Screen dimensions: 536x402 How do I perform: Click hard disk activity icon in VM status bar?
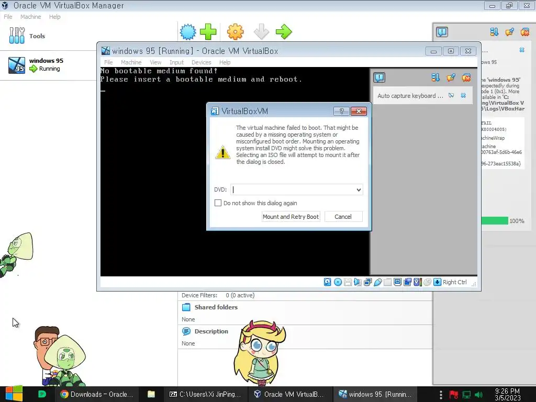[328, 282]
